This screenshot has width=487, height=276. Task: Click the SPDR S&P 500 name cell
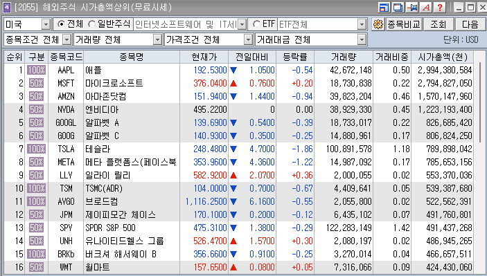[x=132, y=228]
